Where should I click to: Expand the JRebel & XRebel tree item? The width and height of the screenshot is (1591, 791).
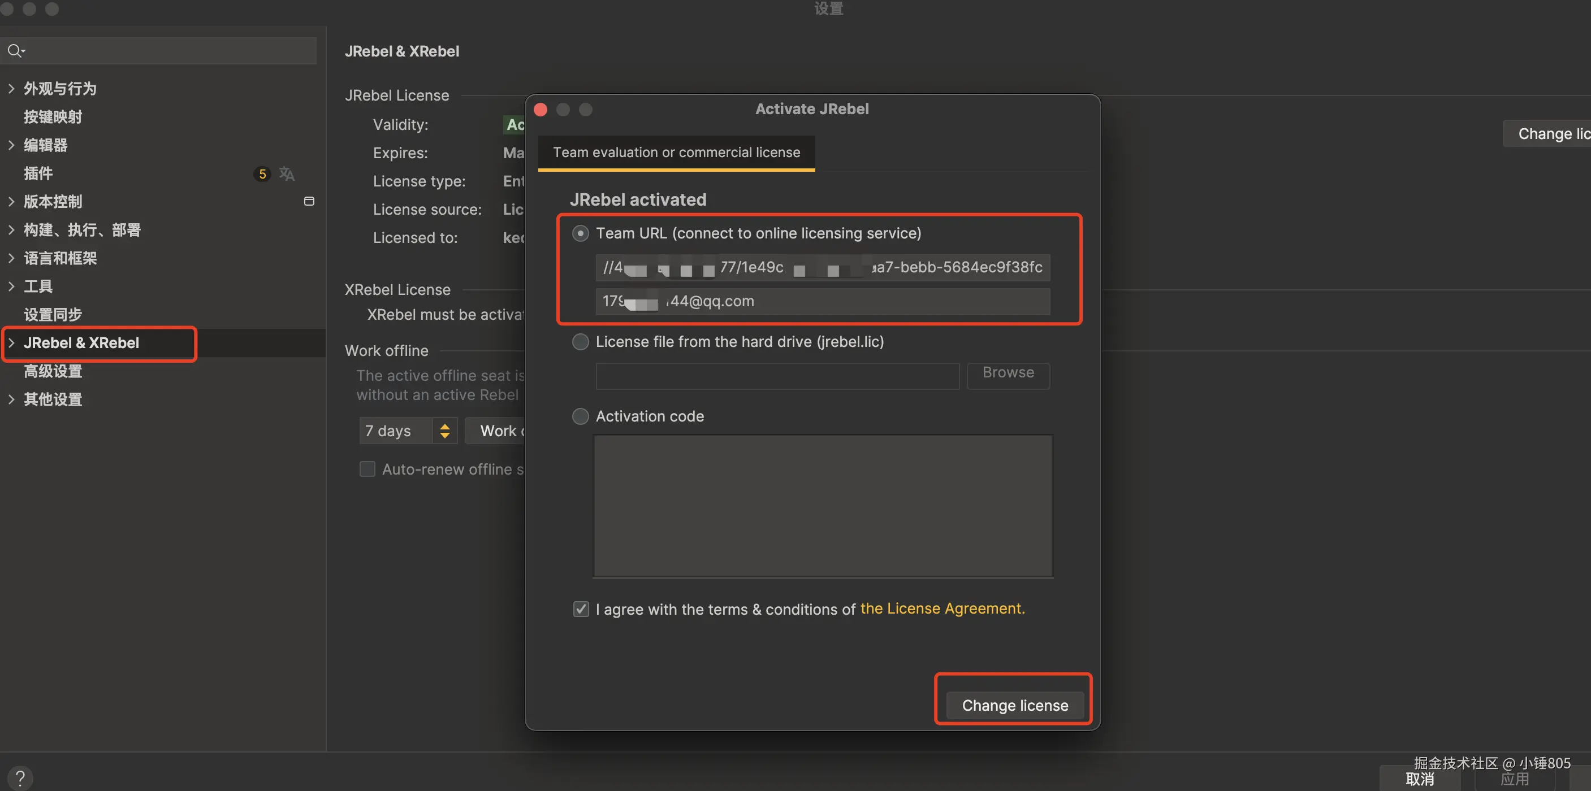[x=11, y=343]
